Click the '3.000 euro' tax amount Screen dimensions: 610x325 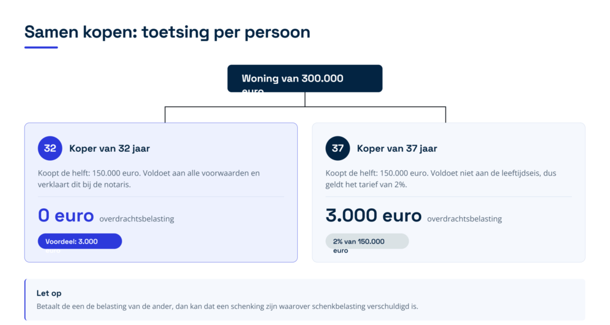tap(374, 215)
